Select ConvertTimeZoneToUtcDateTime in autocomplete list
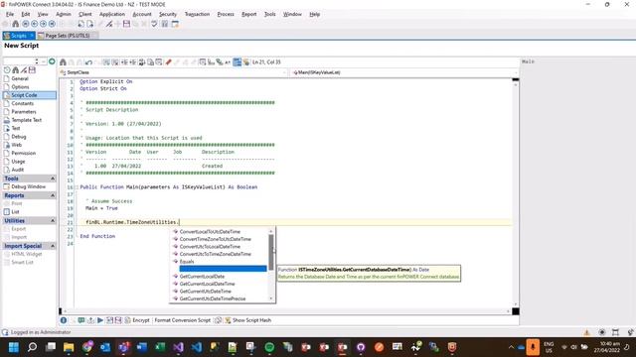This screenshot has width=636, height=357. (x=215, y=239)
